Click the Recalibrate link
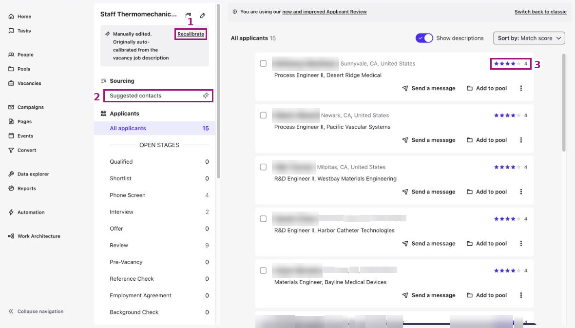This screenshot has width=575, height=328. pyautogui.click(x=191, y=34)
